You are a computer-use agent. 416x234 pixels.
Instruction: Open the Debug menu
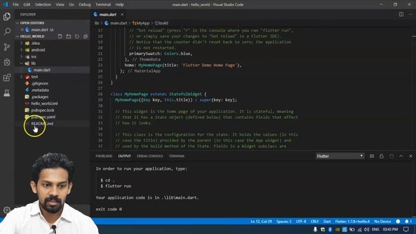(84, 5)
